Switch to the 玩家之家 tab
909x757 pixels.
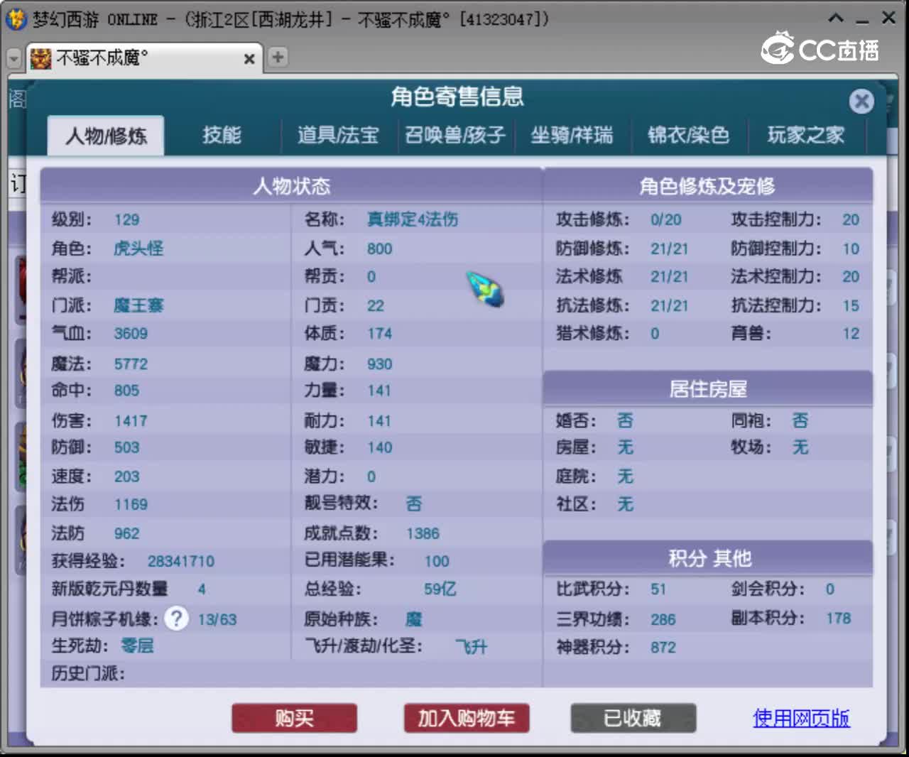(806, 135)
